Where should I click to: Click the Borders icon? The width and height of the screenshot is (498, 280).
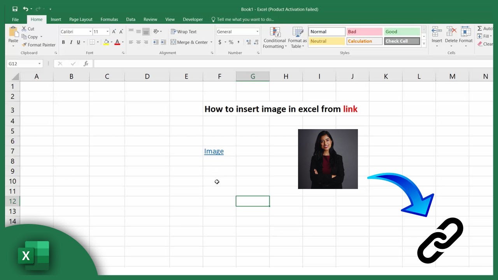[92, 42]
